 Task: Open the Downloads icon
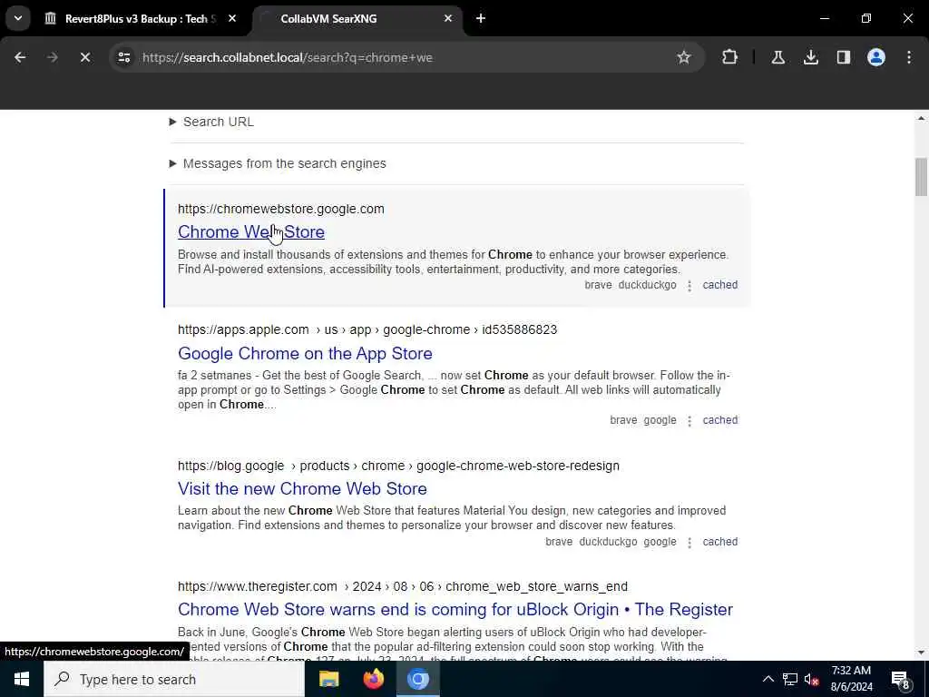(x=810, y=57)
